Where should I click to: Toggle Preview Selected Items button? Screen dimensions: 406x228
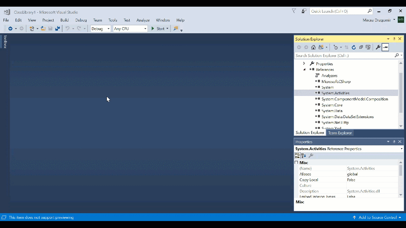(385, 47)
